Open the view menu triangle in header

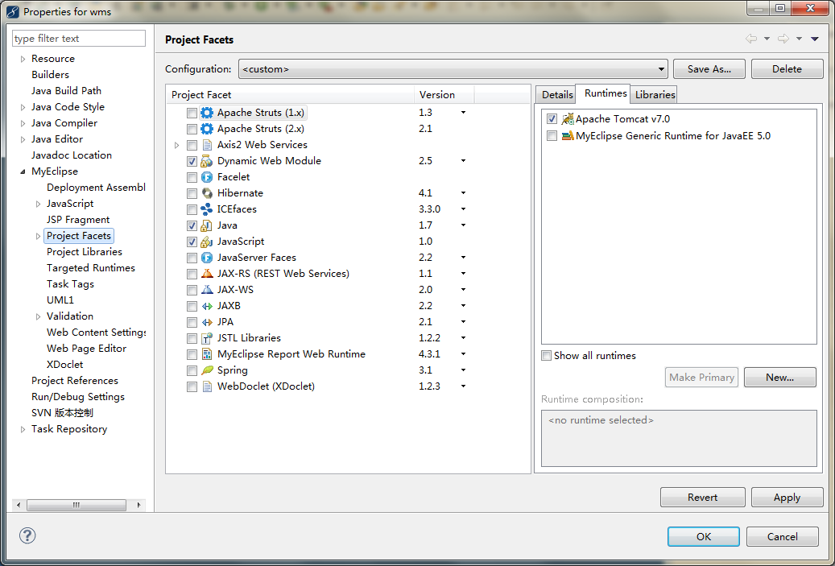[x=814, y=39]
